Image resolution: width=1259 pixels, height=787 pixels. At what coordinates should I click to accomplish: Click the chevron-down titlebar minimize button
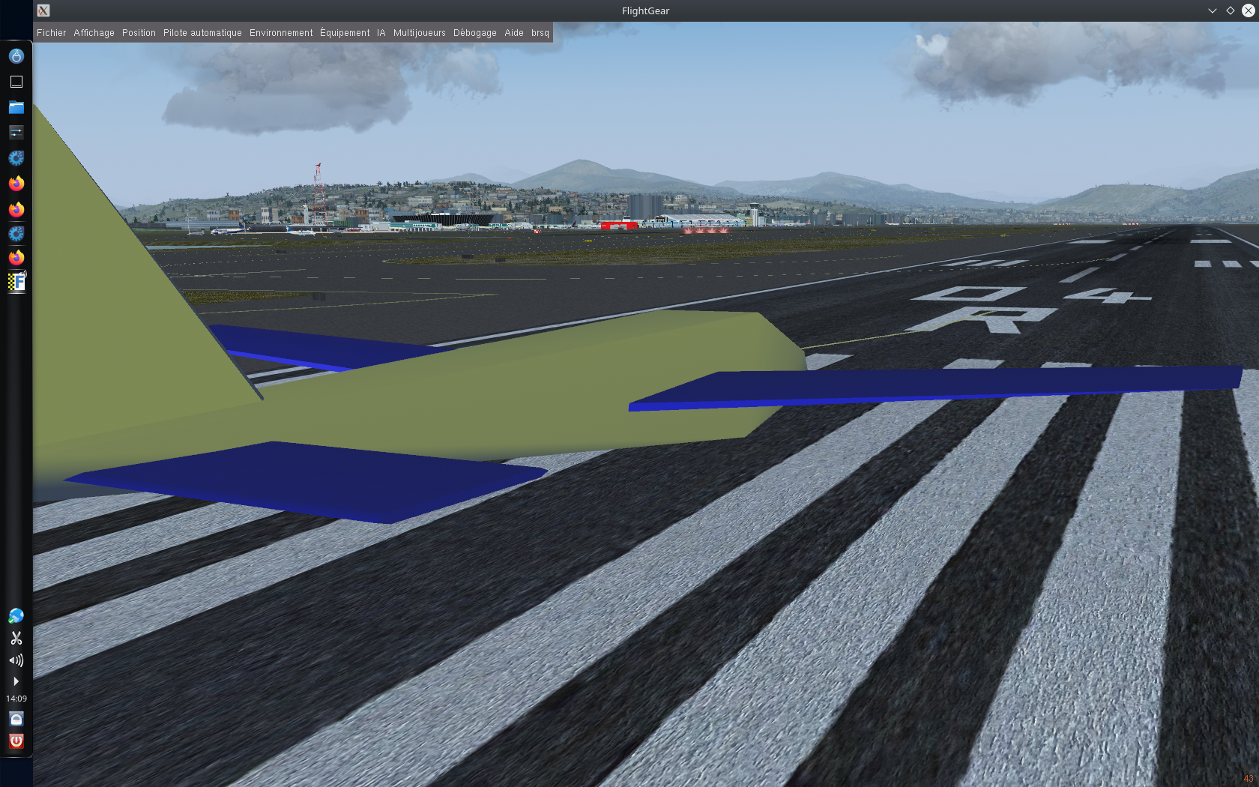click(x=1212, y=10)
